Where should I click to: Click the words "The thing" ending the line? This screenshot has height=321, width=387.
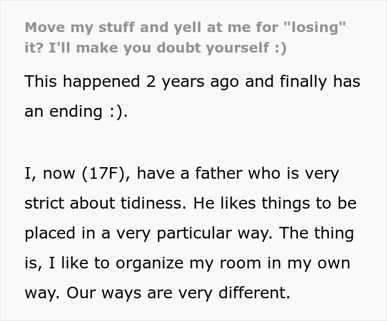click(316, 232)
